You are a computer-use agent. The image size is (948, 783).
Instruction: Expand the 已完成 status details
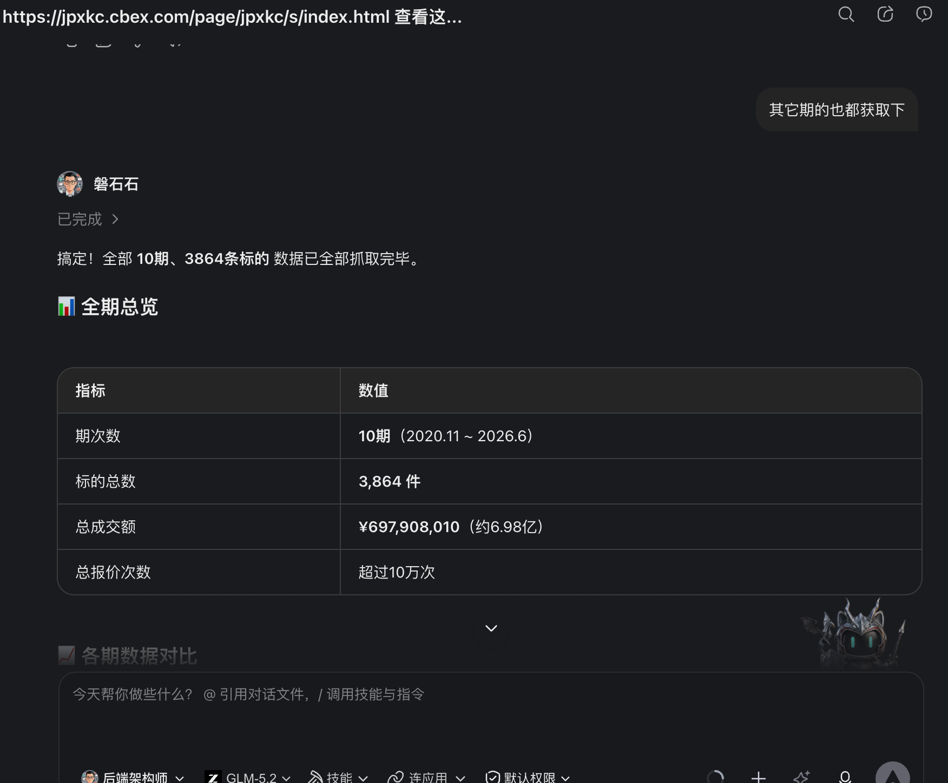[88, 219]
